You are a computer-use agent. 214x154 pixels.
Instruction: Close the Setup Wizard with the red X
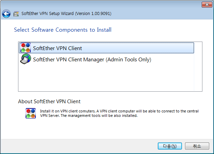coord(207,5)
